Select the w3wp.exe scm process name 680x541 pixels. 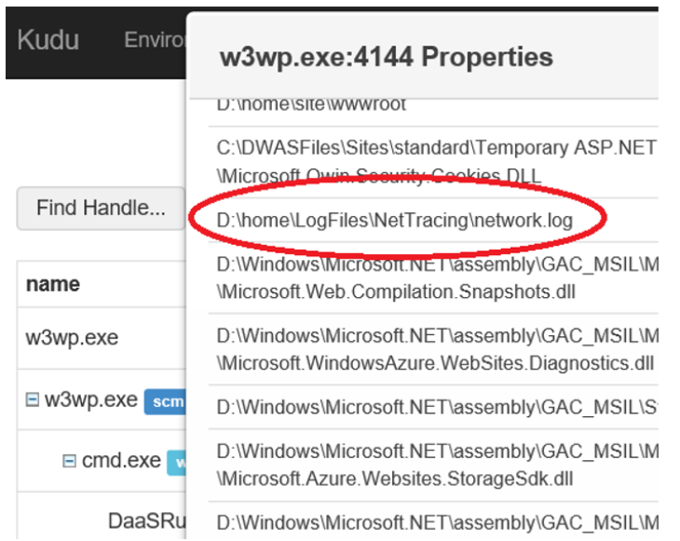click(x=91, y=400)
